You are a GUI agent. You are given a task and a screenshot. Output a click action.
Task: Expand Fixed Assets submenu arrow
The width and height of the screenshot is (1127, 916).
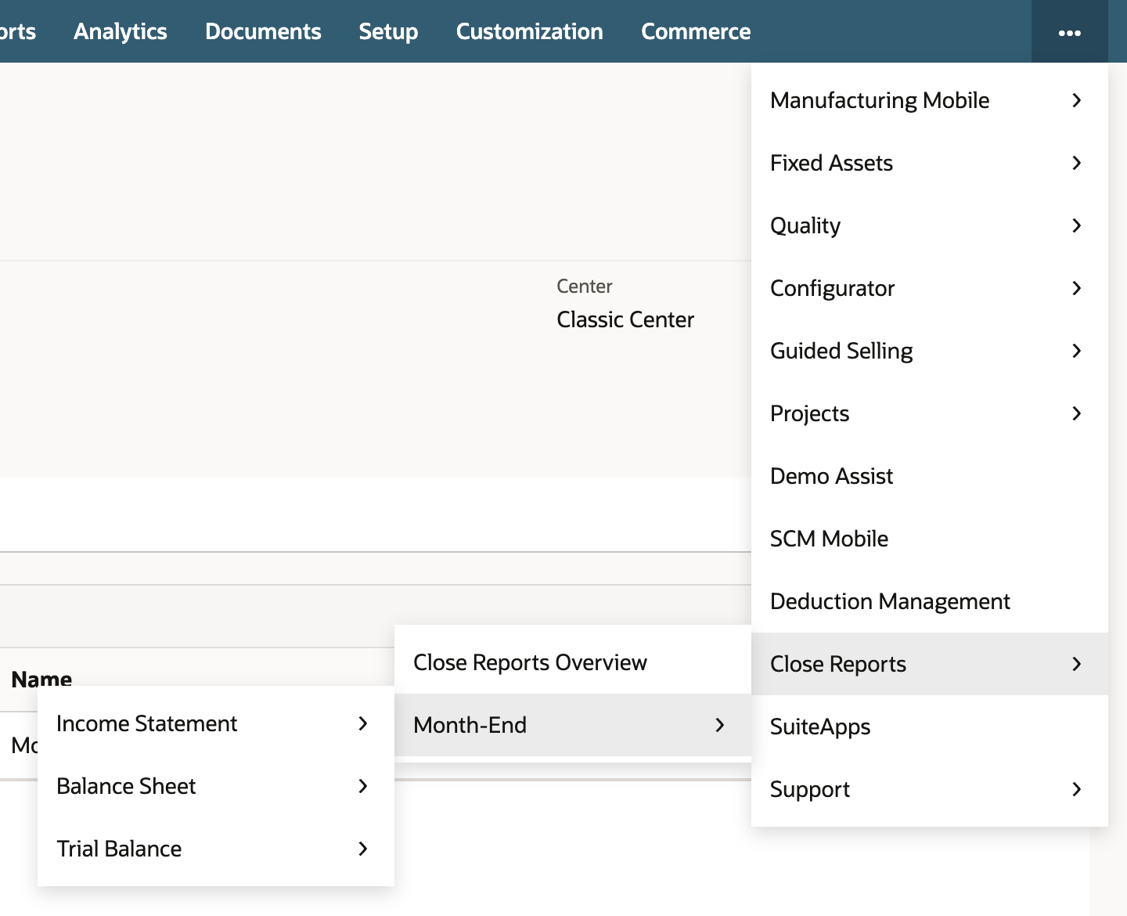point(1077,163)
